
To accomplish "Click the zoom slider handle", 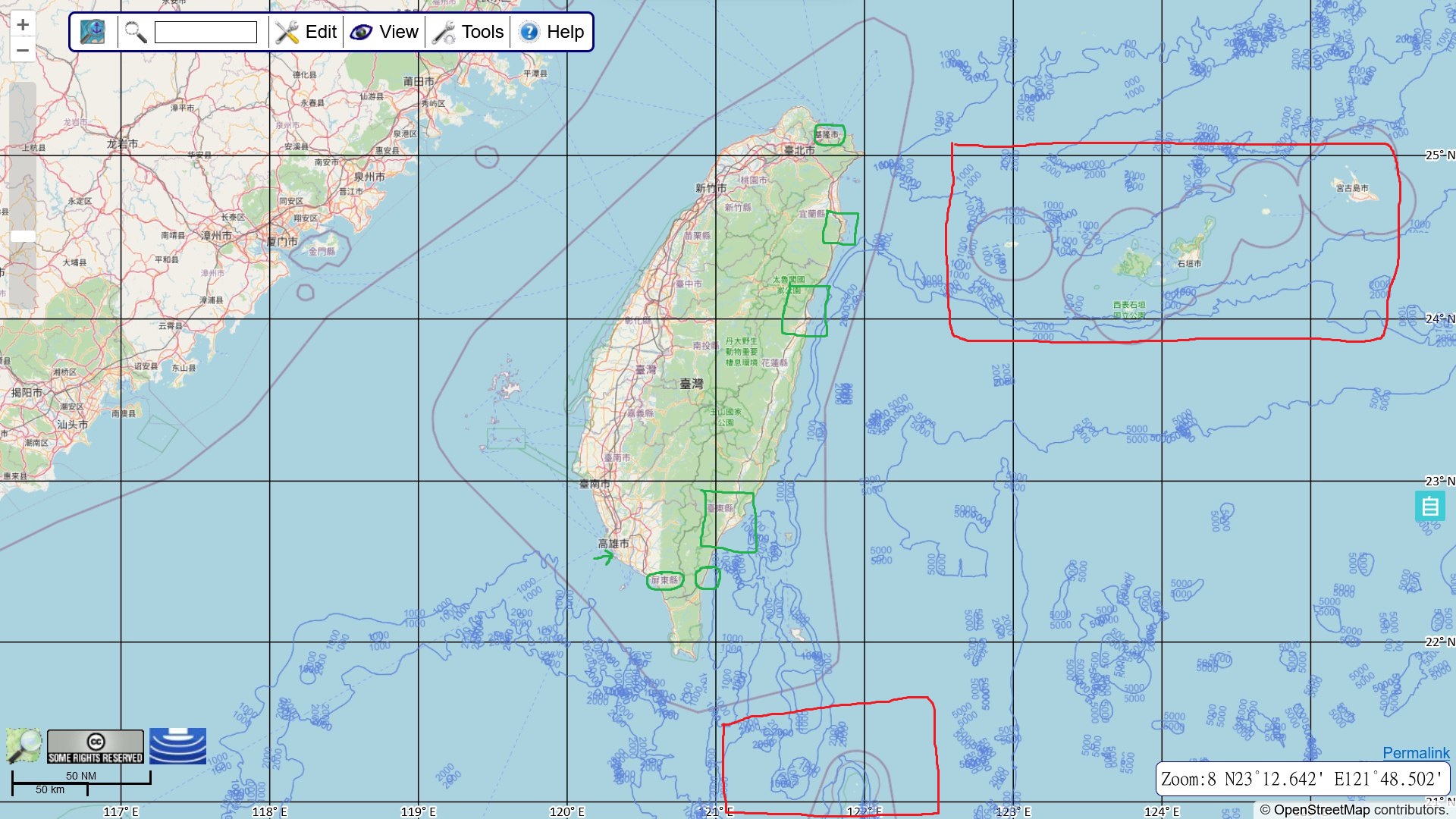I will [x=23, y=237].
